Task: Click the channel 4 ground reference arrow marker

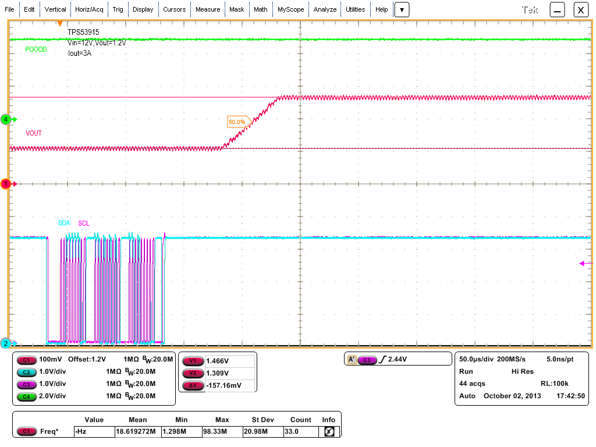Action: pos(6,119)
